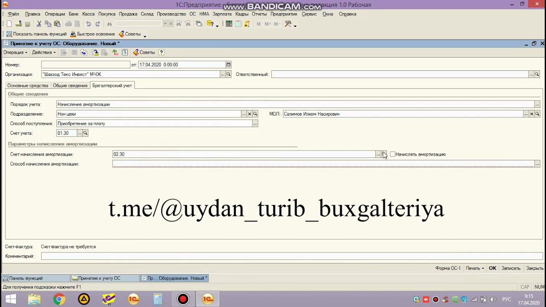
Task: Open the calendar toolbar icon
Action: 238,24
